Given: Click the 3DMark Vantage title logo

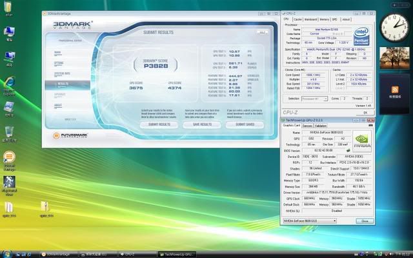Looking at the screenshot, I should (x=73, y=25).
